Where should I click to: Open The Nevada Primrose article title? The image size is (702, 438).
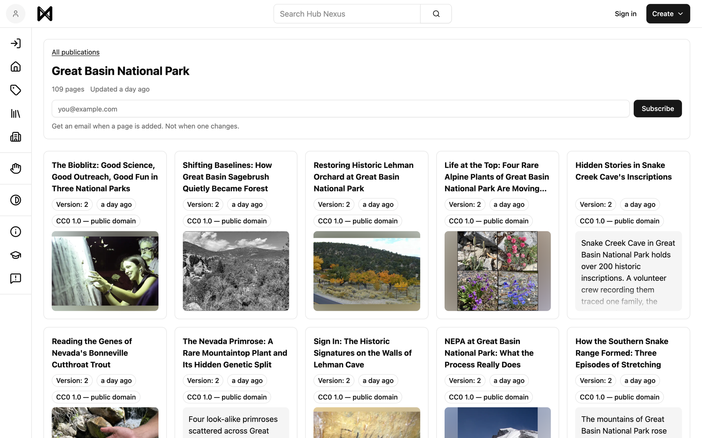(x=235, y=353)
